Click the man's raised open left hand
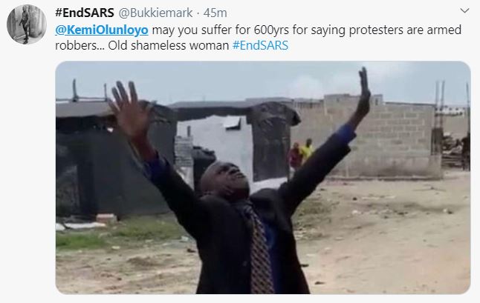This screenshot has height=303, width=480. click(x=130, y=107)
